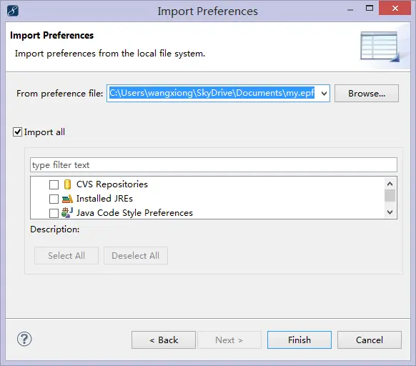Image resolution: width=416 pixels, height=366 pixels.
Task: Click the help question mark icon
Action: pos(24,339)
